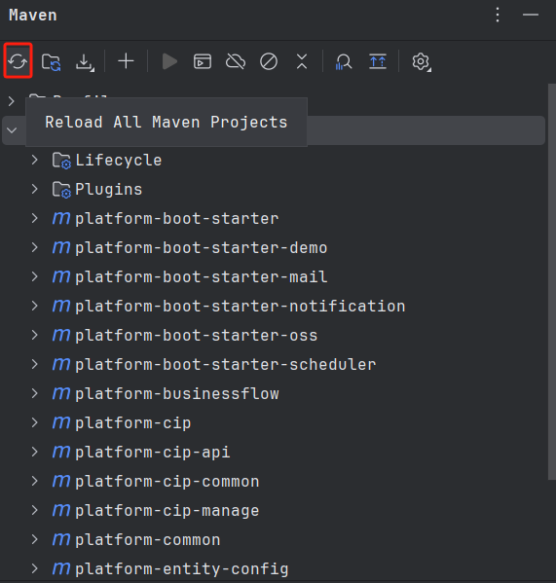The width and height of the screenshot is (556, 583).
Task: Collapse all tree nodes icon
Action: pos(302,61)
